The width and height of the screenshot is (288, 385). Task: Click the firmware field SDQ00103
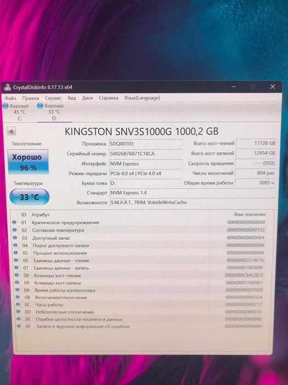pyautogui.click(x=146, y=144)
